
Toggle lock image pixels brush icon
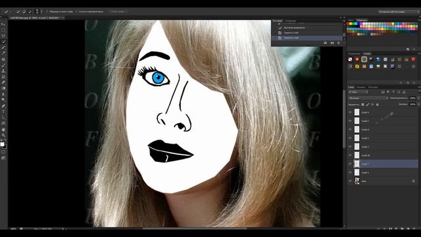tap(368, 105)
